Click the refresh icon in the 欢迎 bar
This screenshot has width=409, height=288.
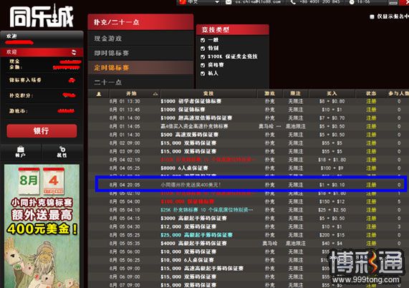[x=74, y=52]
